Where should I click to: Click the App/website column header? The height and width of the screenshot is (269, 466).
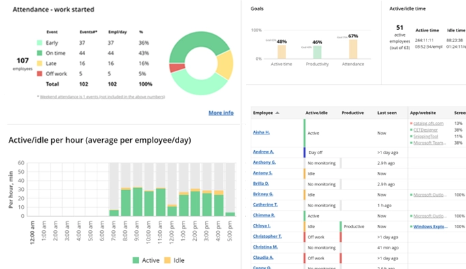(422, 113)
